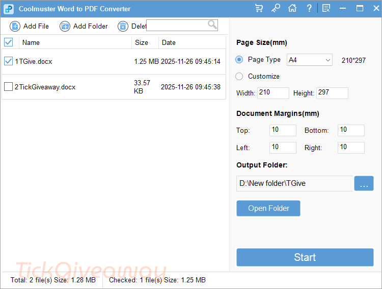382x289 pixels.
Task: Select the TGive.docx file name
Action: [x=36, y=61]
